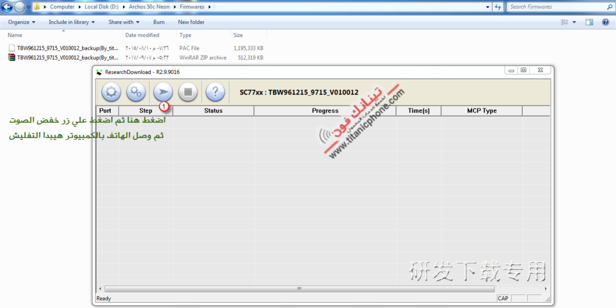
Task: Open the Settings double-gear icon
Action: pyautogui.click(x=136, y=92)
